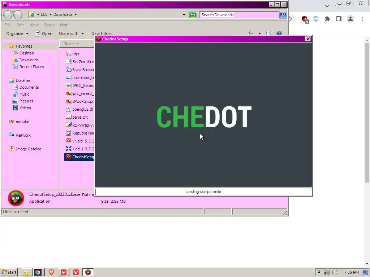The image size is (370, 277).
Task: Open Videos library in navigation pane
Action: click(22, 107)
